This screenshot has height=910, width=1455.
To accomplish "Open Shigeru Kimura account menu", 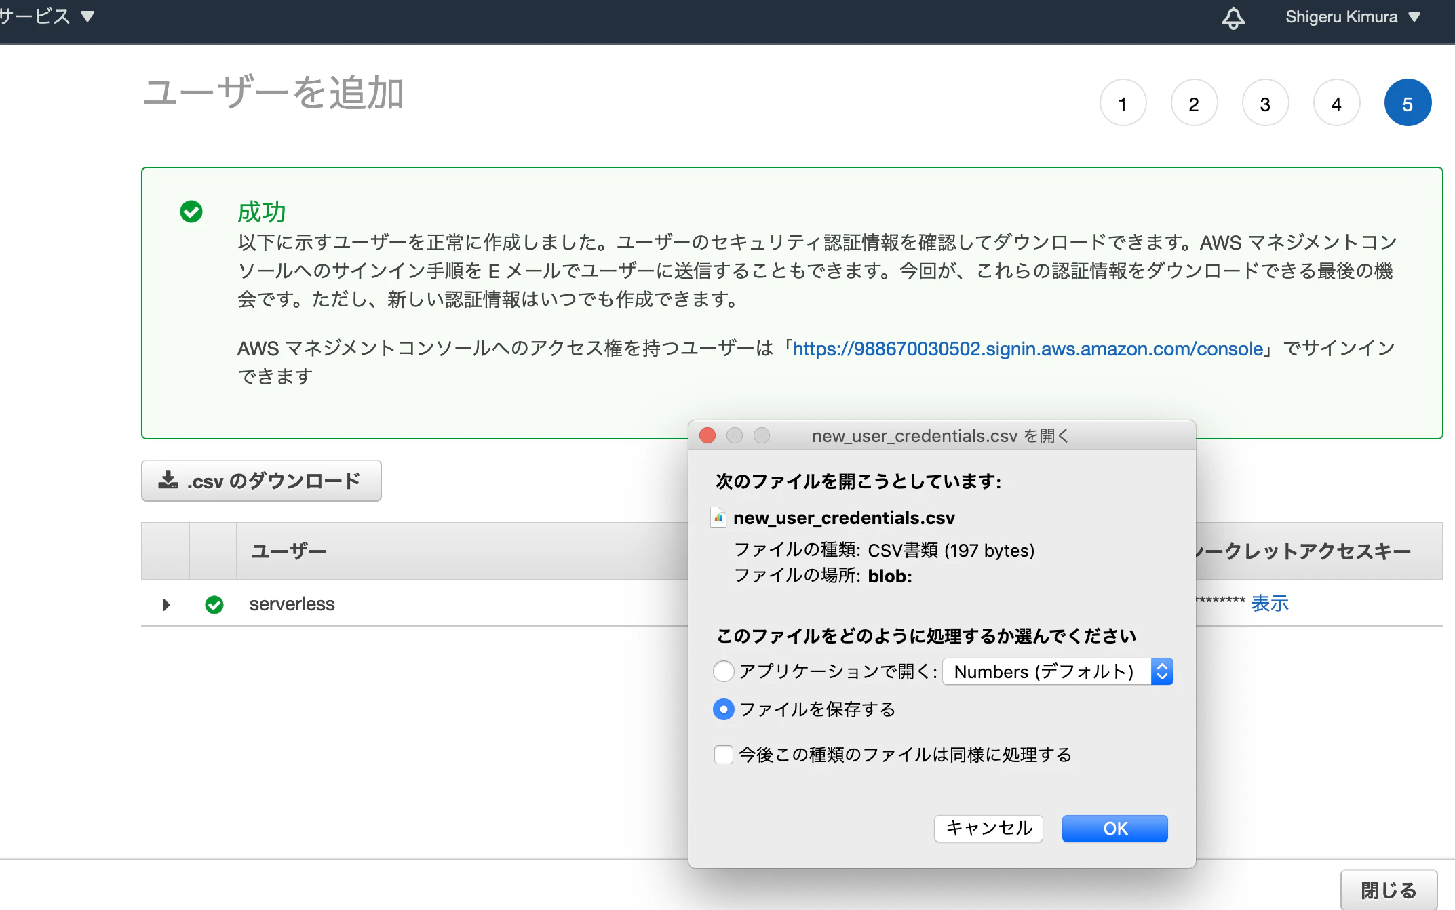I will (x=1353, y=17).
